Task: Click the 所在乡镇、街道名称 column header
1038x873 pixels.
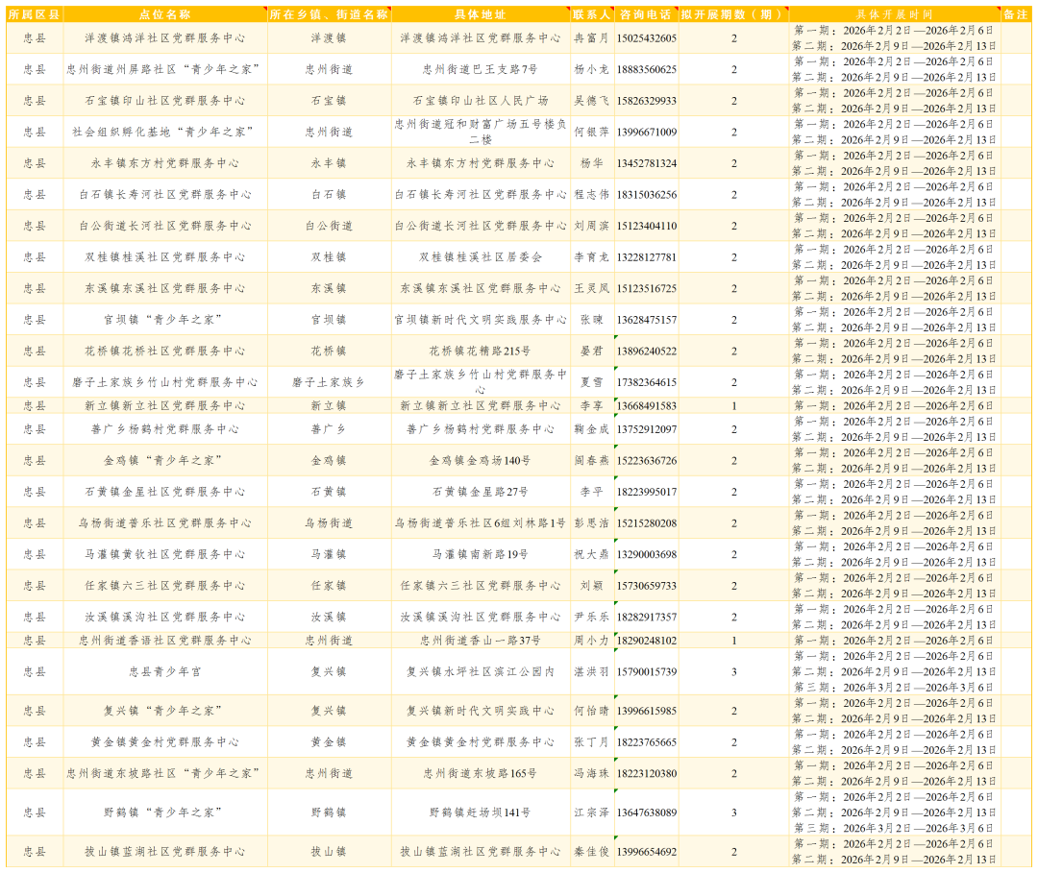Action: coord(329,14)
